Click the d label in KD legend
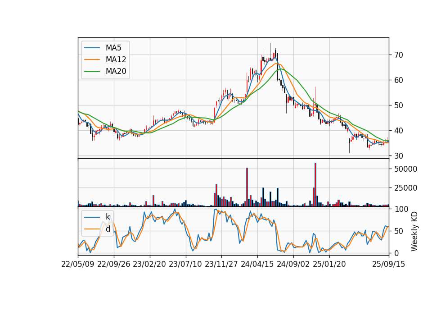Screen dimensions: 432x311 pyautogui.click(x=108, y=229)
